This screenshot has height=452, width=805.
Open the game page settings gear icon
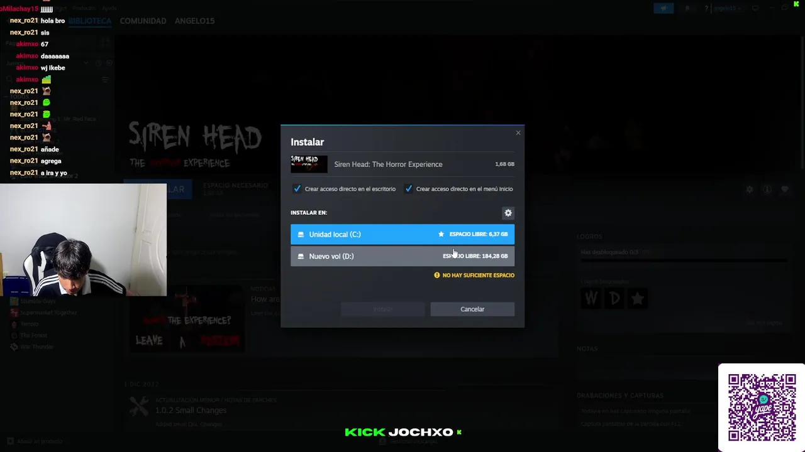[x=749, y=189]
